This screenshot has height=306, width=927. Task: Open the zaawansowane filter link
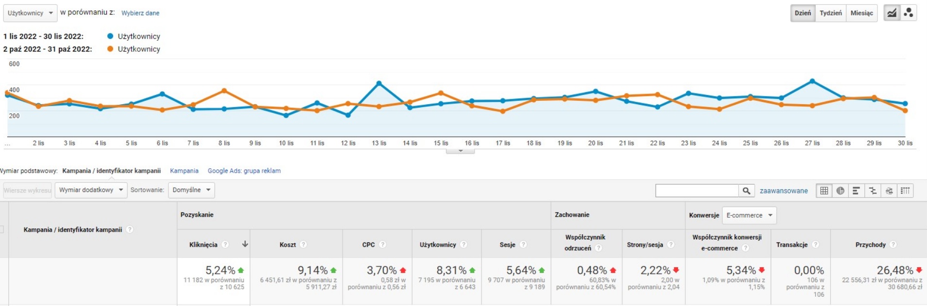784,191
